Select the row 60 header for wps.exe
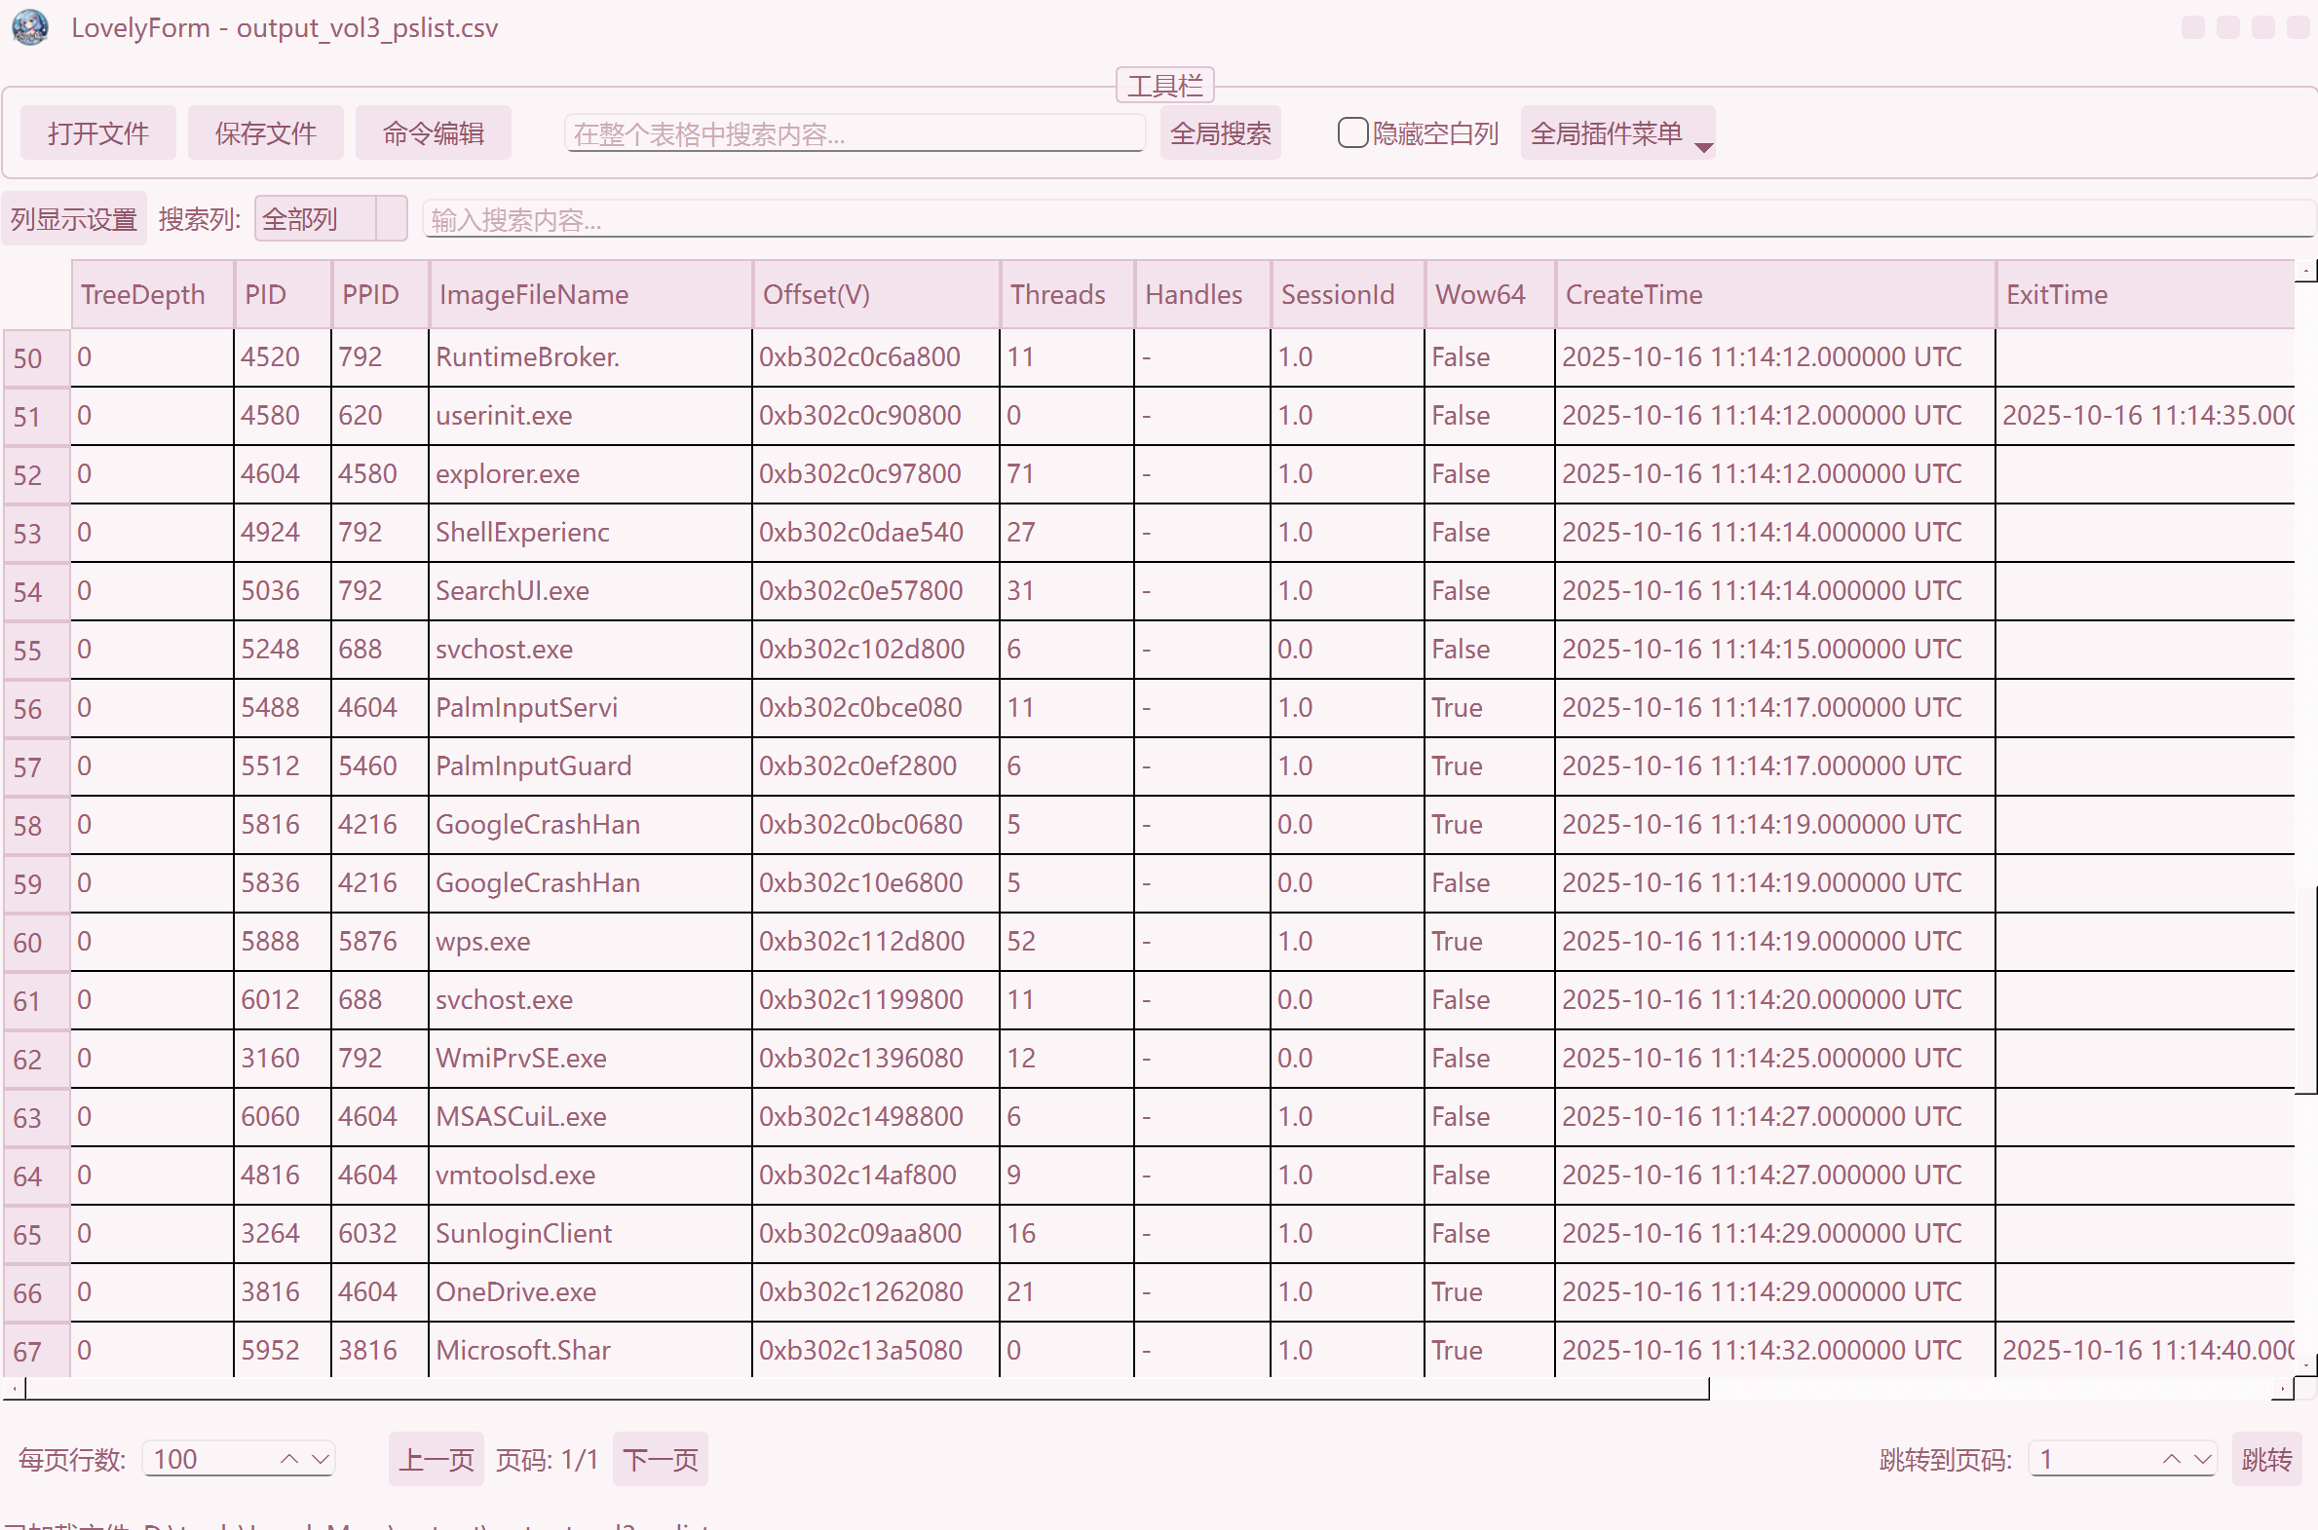This screenshot has width=2318, height=1530. click(x=36, y=943)
